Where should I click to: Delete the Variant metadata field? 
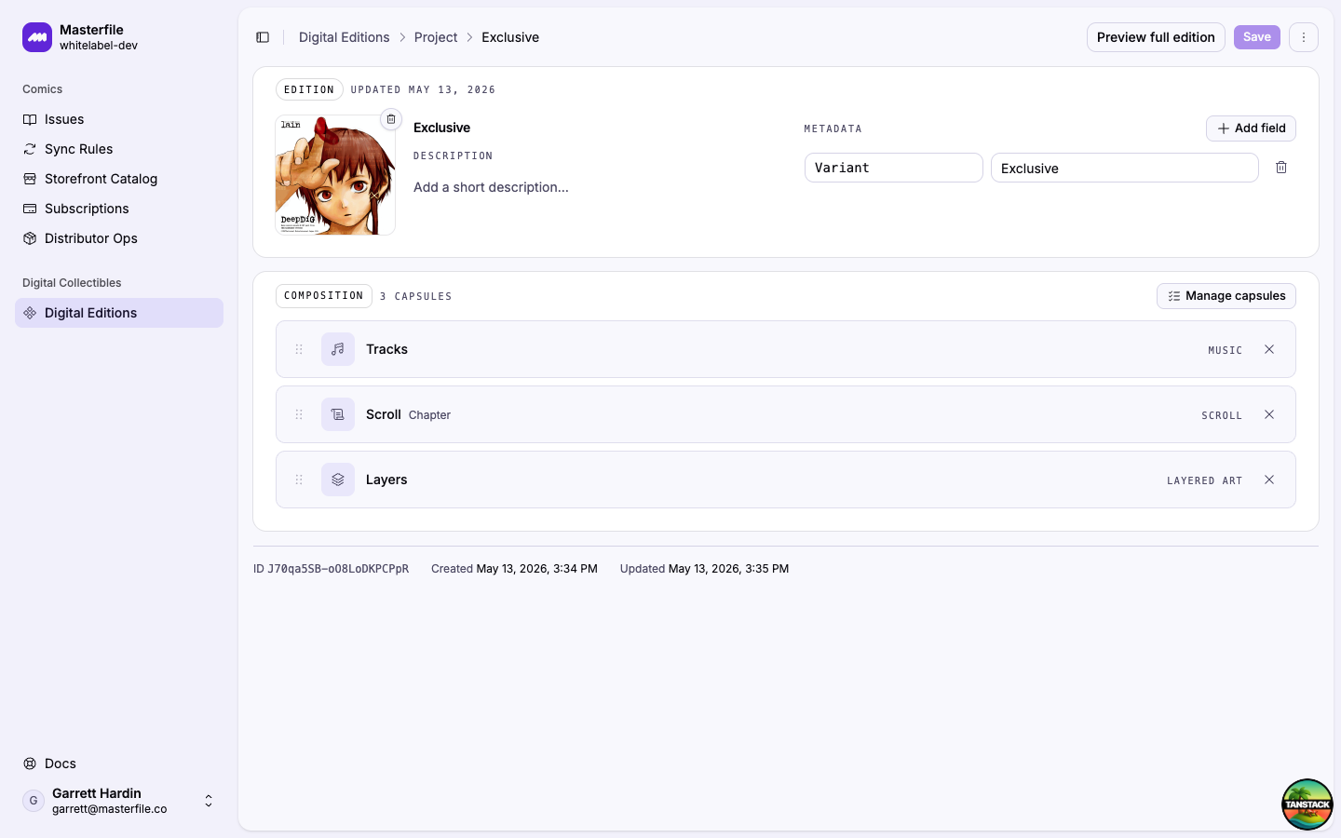pos(1281,168)
